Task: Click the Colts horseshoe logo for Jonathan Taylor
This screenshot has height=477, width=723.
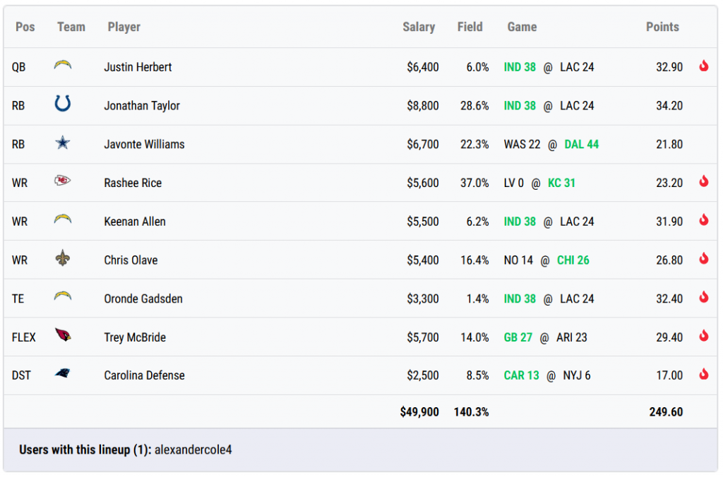Action: (x=63, y=105)
